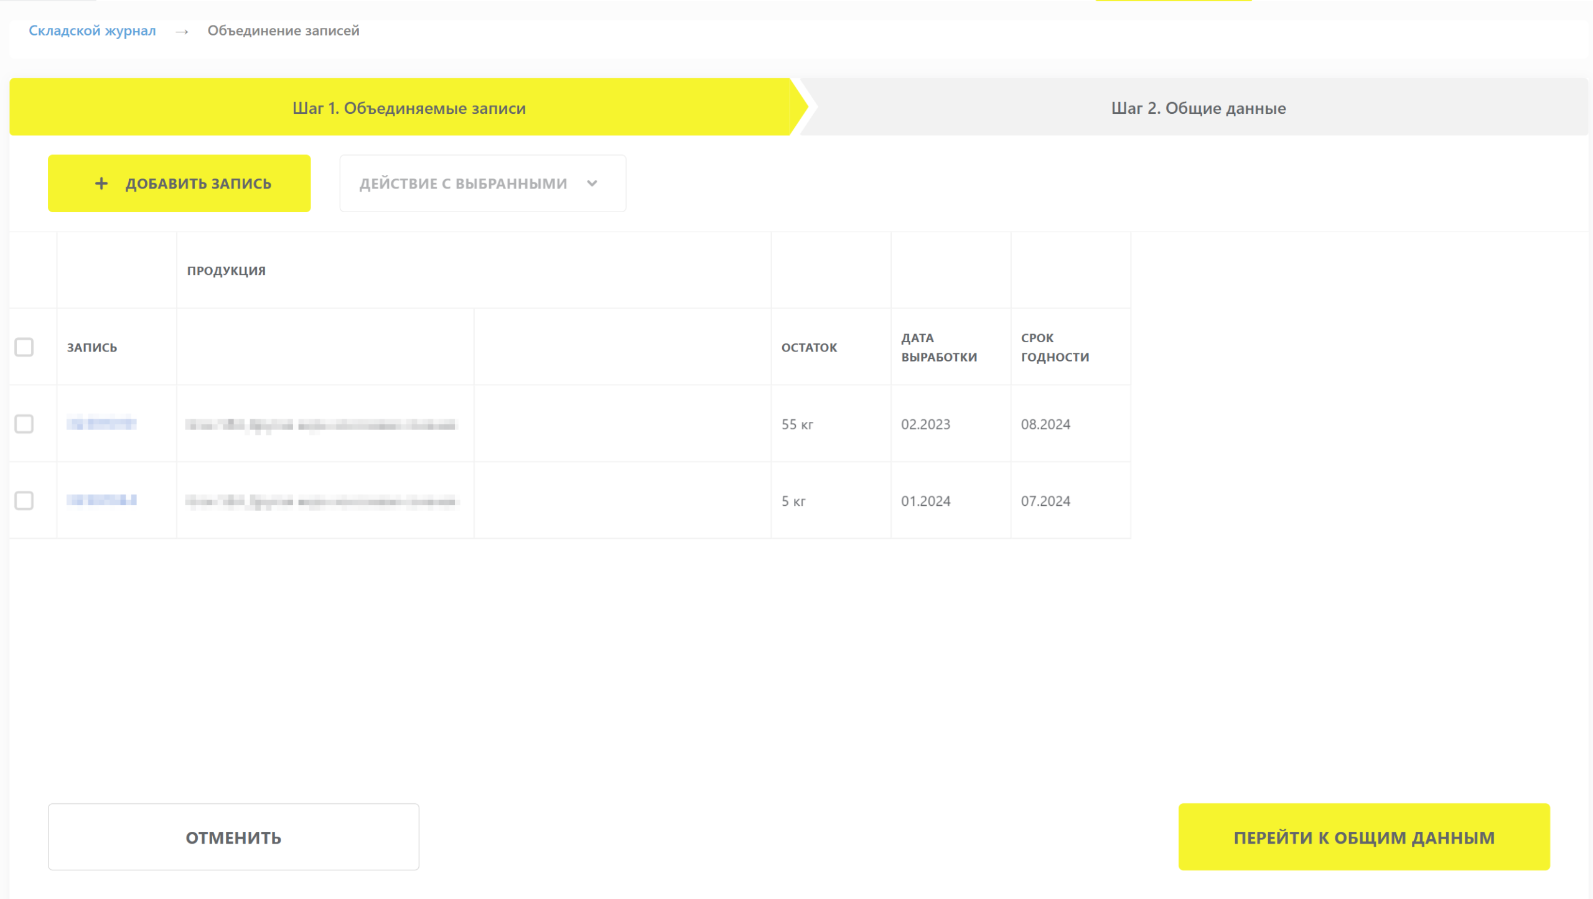Click the chevron arrow in Действие с выбранными
This screenshot has height=899, width=1593.
pyautogui.click(x=592, y=184)
